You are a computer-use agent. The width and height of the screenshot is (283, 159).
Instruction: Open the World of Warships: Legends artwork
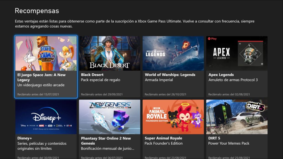click(173, 53)
